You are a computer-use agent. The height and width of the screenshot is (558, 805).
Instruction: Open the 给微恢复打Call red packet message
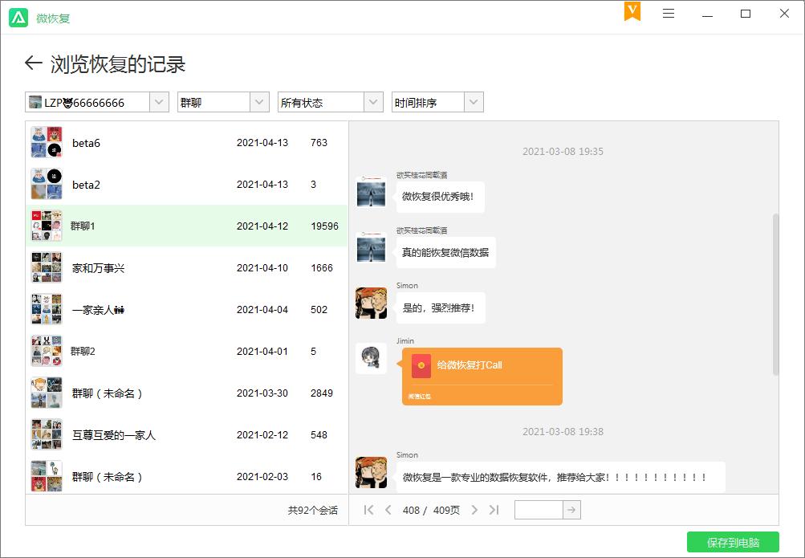click(x=482, y=377)
